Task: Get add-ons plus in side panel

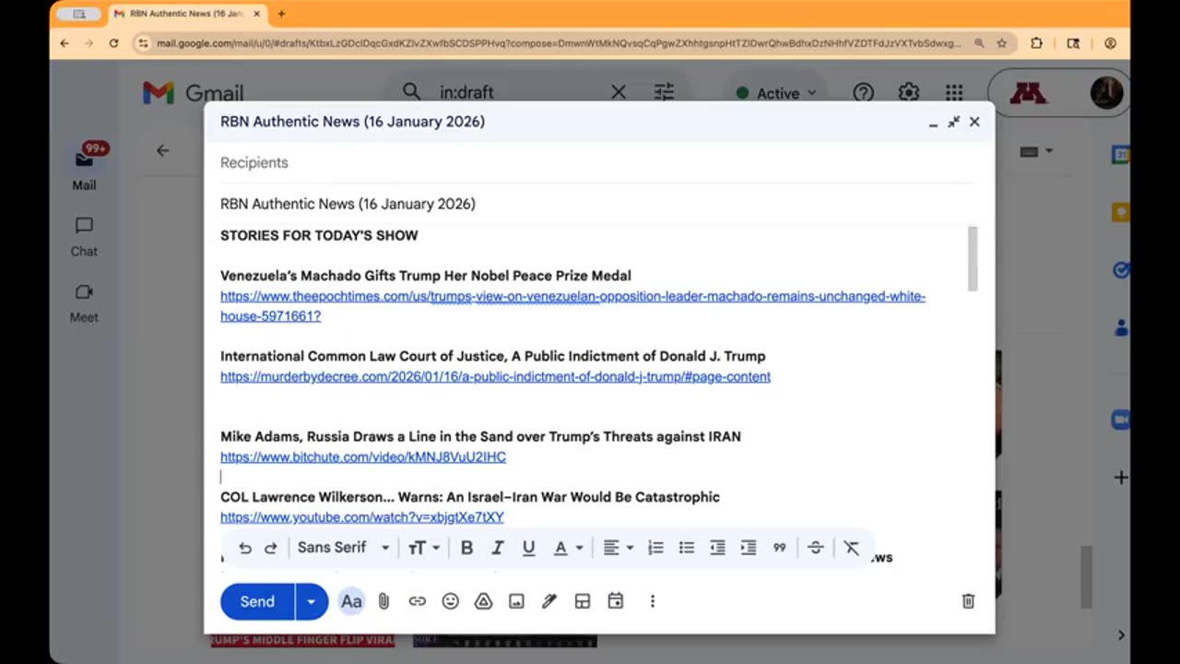Action: (1121, 477)
